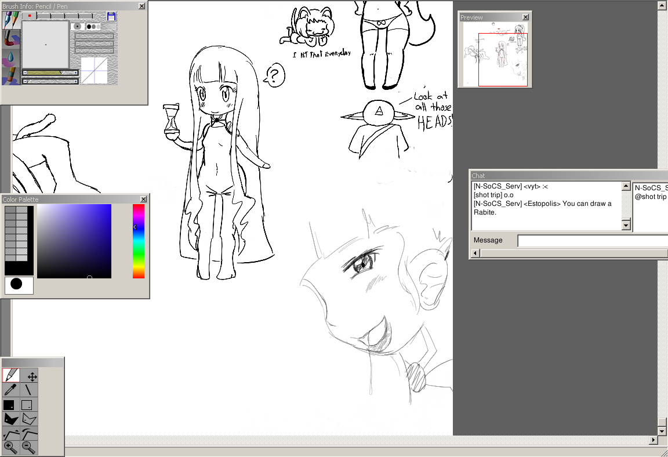Screen dimensions: 668x457
Task: Select the Pencil / Pen brush category
Action: point(10,20)
